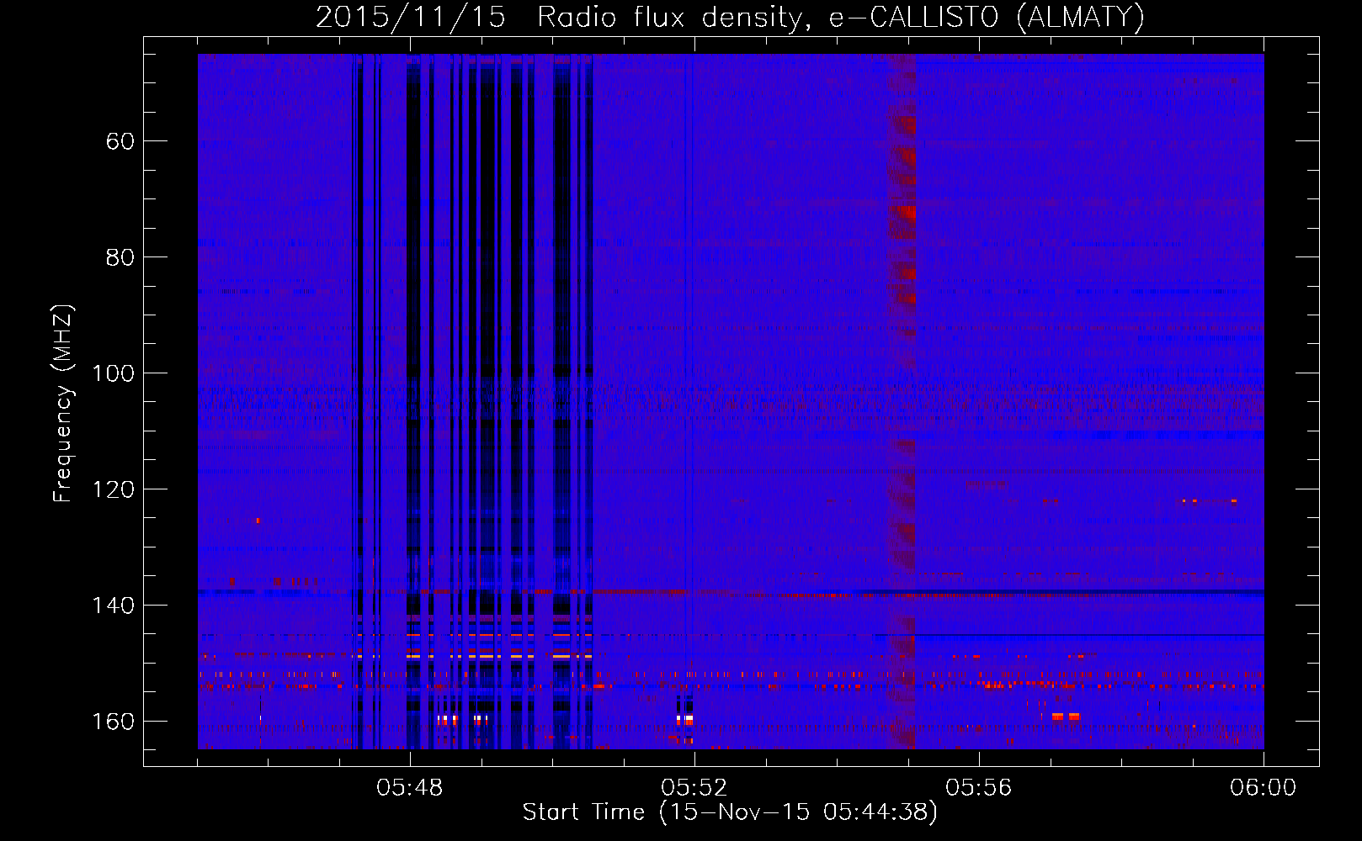Click the 'Start Time (15-Nov-15 05:44:38)' label
This screenshot has height=841, width=1362.
click(730, 812)
